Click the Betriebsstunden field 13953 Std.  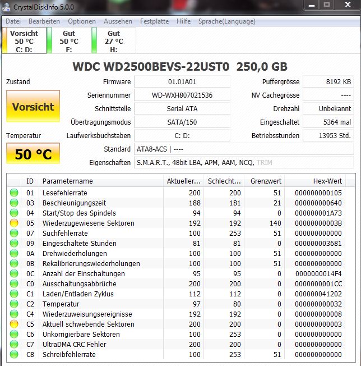point(328,136)
